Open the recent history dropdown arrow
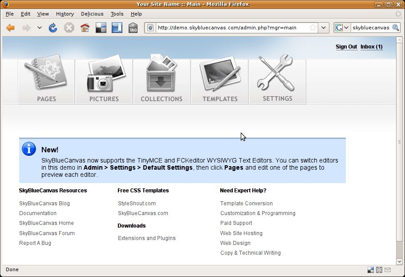This screenshot has width=405, height=277. pos(39,28)
